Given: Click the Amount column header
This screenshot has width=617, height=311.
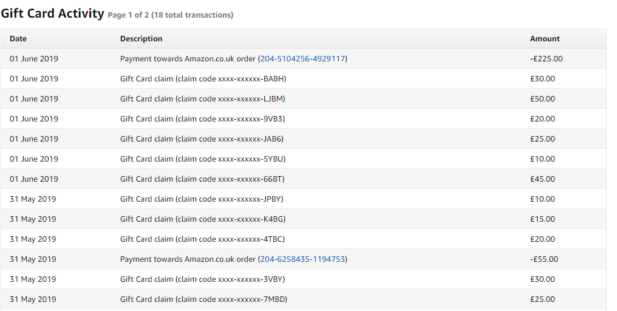Looking at the screenshot, I should pos(545,39).
